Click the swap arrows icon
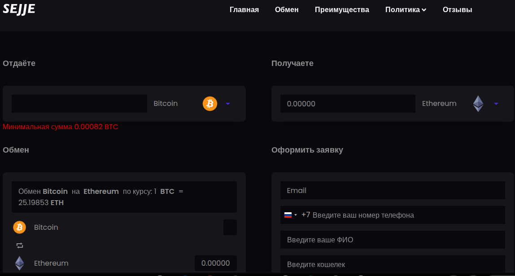 click(19, 245)
